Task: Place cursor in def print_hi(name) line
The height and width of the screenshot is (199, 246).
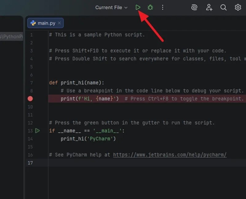Action: [x=77, y=83]
